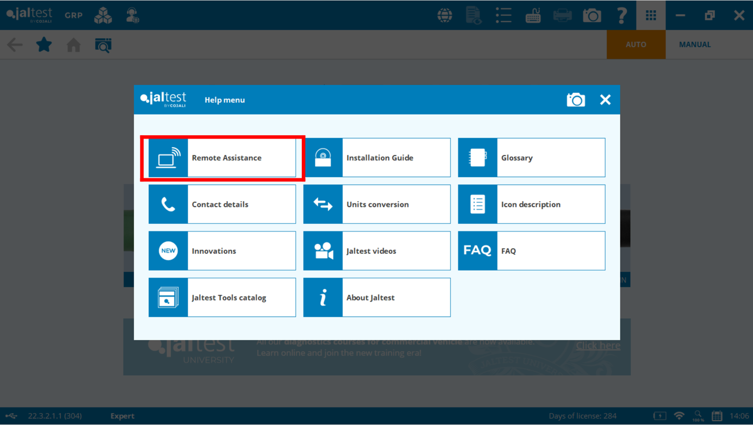
Task: Open the vehicle search icon
Action: [103, 45]
